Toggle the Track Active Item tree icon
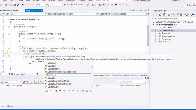Image resolution: width=196 pixels, height=110 pixels. 186,15
